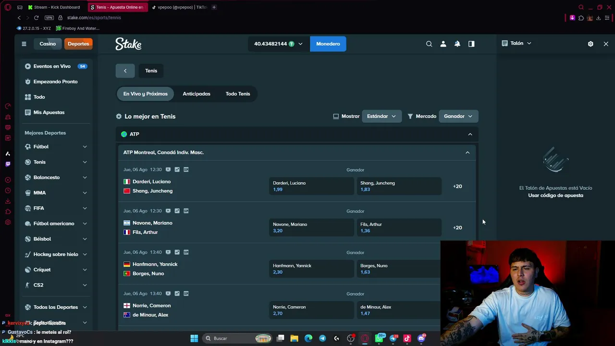This screenshot has height=346, width=615.
Task: Switch to the Todo Tenis tab
Action: click(x=238, y=94)
